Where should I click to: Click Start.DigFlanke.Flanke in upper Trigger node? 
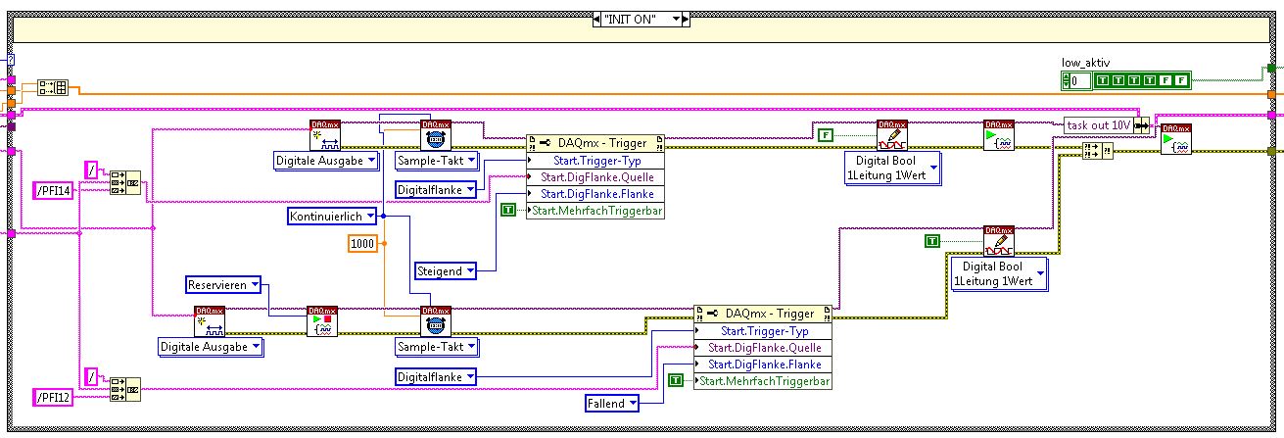(595, 193)
